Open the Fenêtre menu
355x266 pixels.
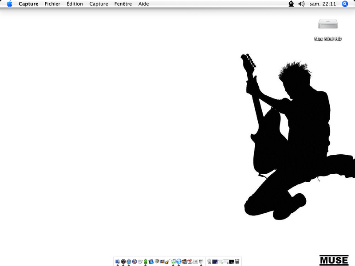click(x=123, y=4)
